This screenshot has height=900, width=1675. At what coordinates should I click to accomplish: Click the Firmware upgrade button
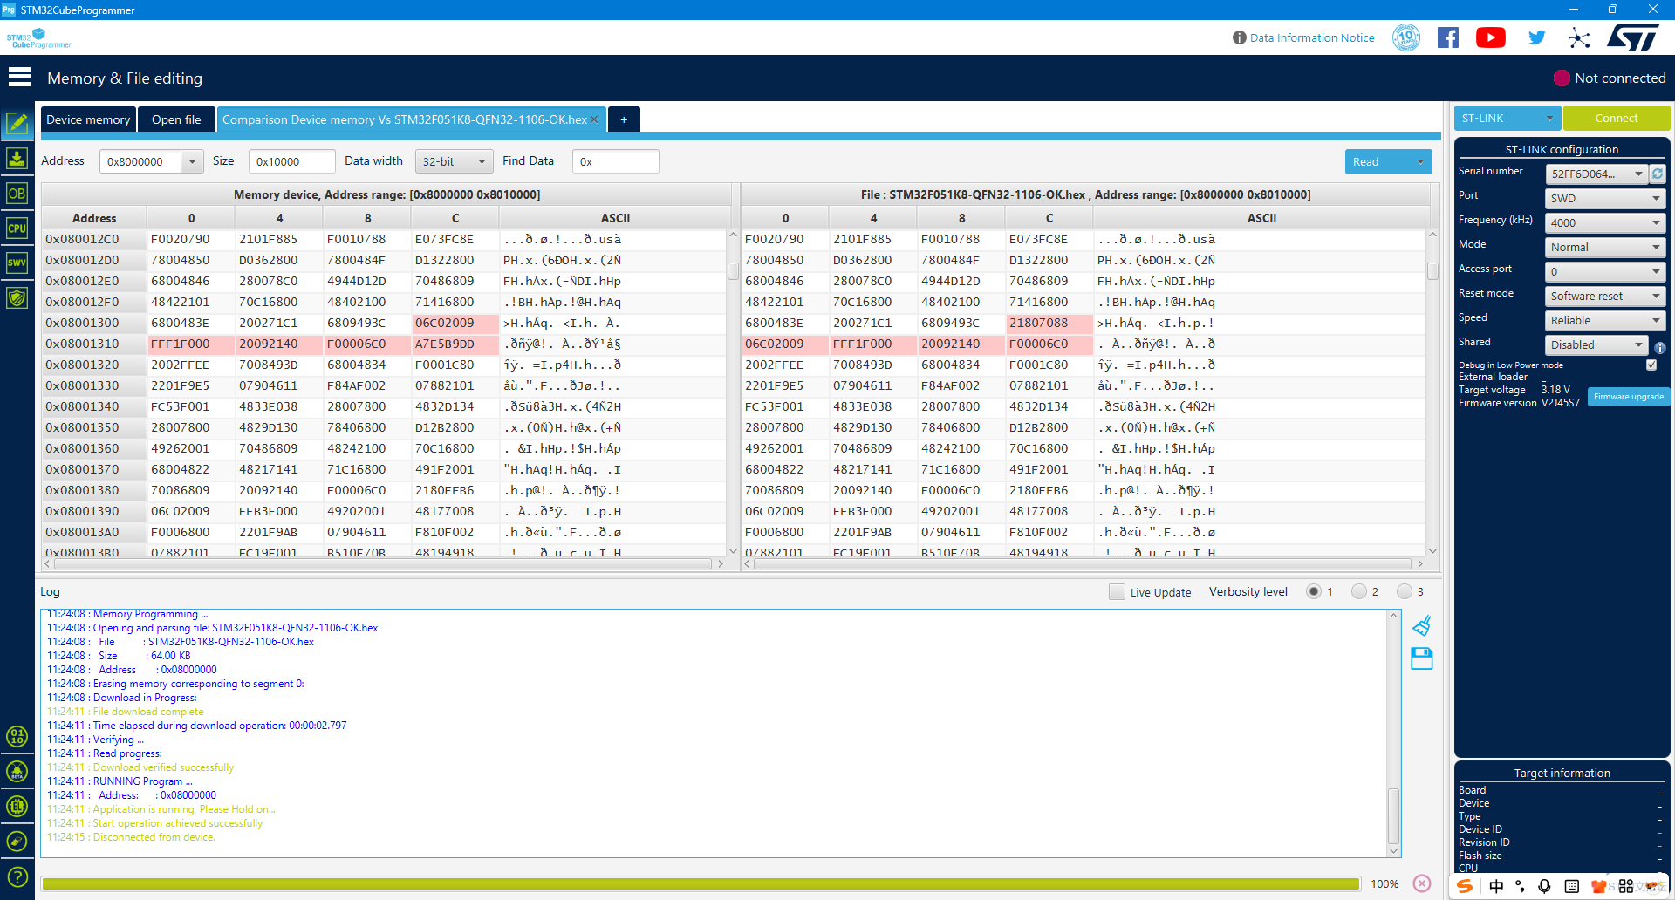[1629, 397]
